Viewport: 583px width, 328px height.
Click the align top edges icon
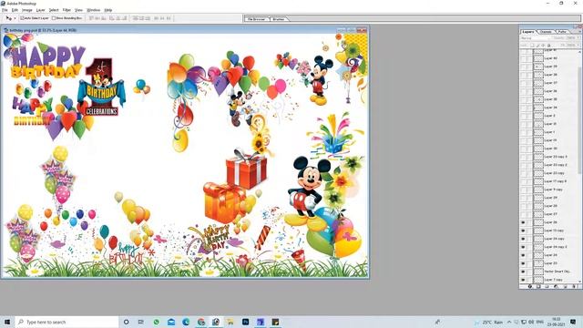tap(91, 18)
